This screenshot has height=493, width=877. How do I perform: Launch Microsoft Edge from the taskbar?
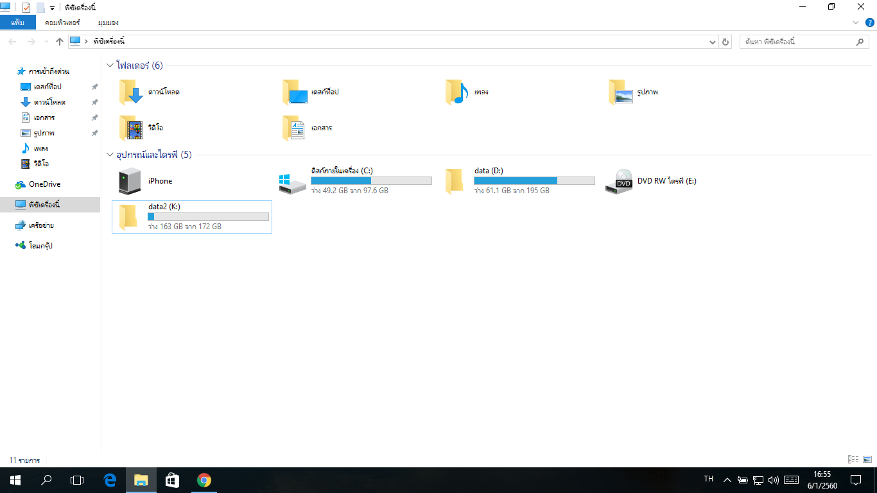pyautogui.click(x=110, y=480)
